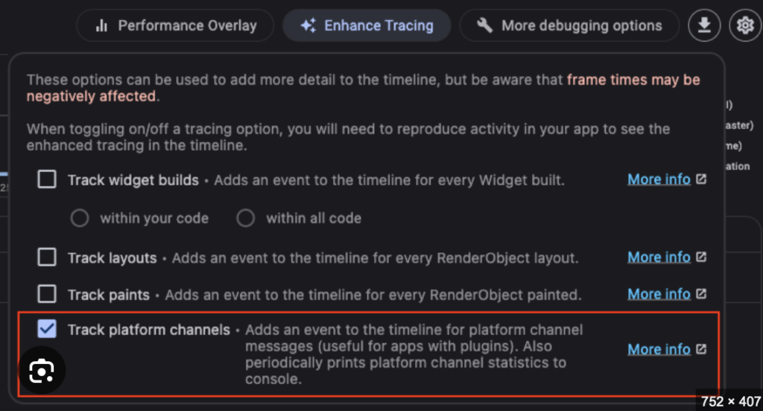Uncheck the Track platform channels checkbox

[x=47, y=329]
